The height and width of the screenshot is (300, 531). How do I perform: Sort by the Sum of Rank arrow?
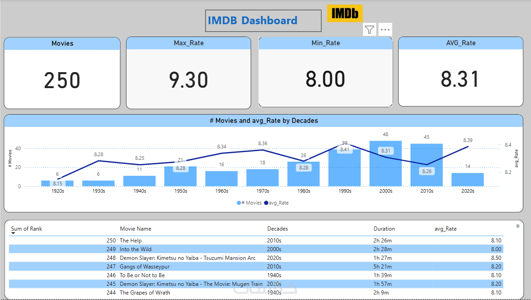13,233
